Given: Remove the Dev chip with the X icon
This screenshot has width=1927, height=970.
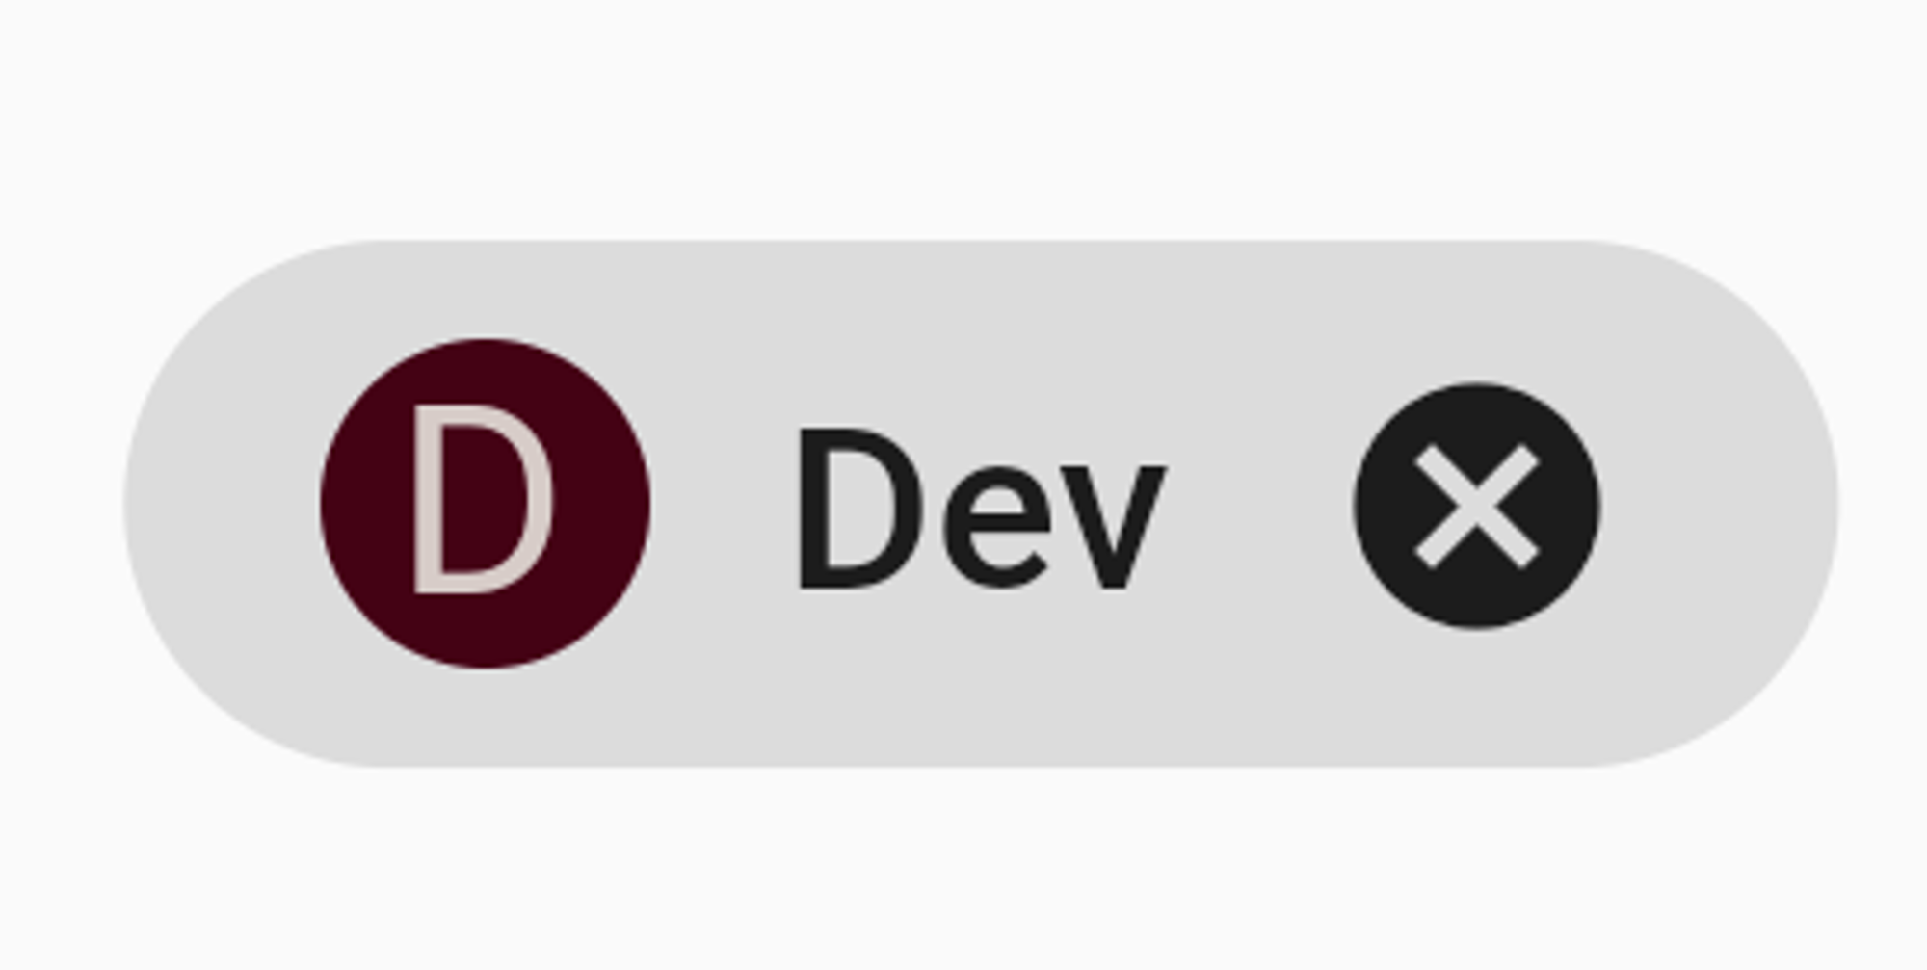Looking at the screenshot, I should tap(1477, 506).
